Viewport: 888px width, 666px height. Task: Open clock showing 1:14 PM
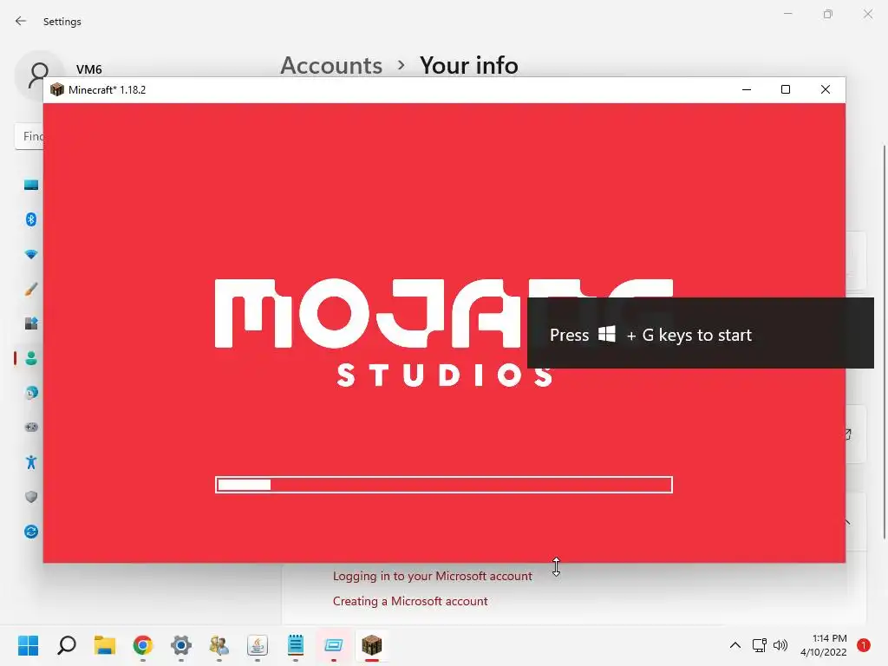(824, 645)
